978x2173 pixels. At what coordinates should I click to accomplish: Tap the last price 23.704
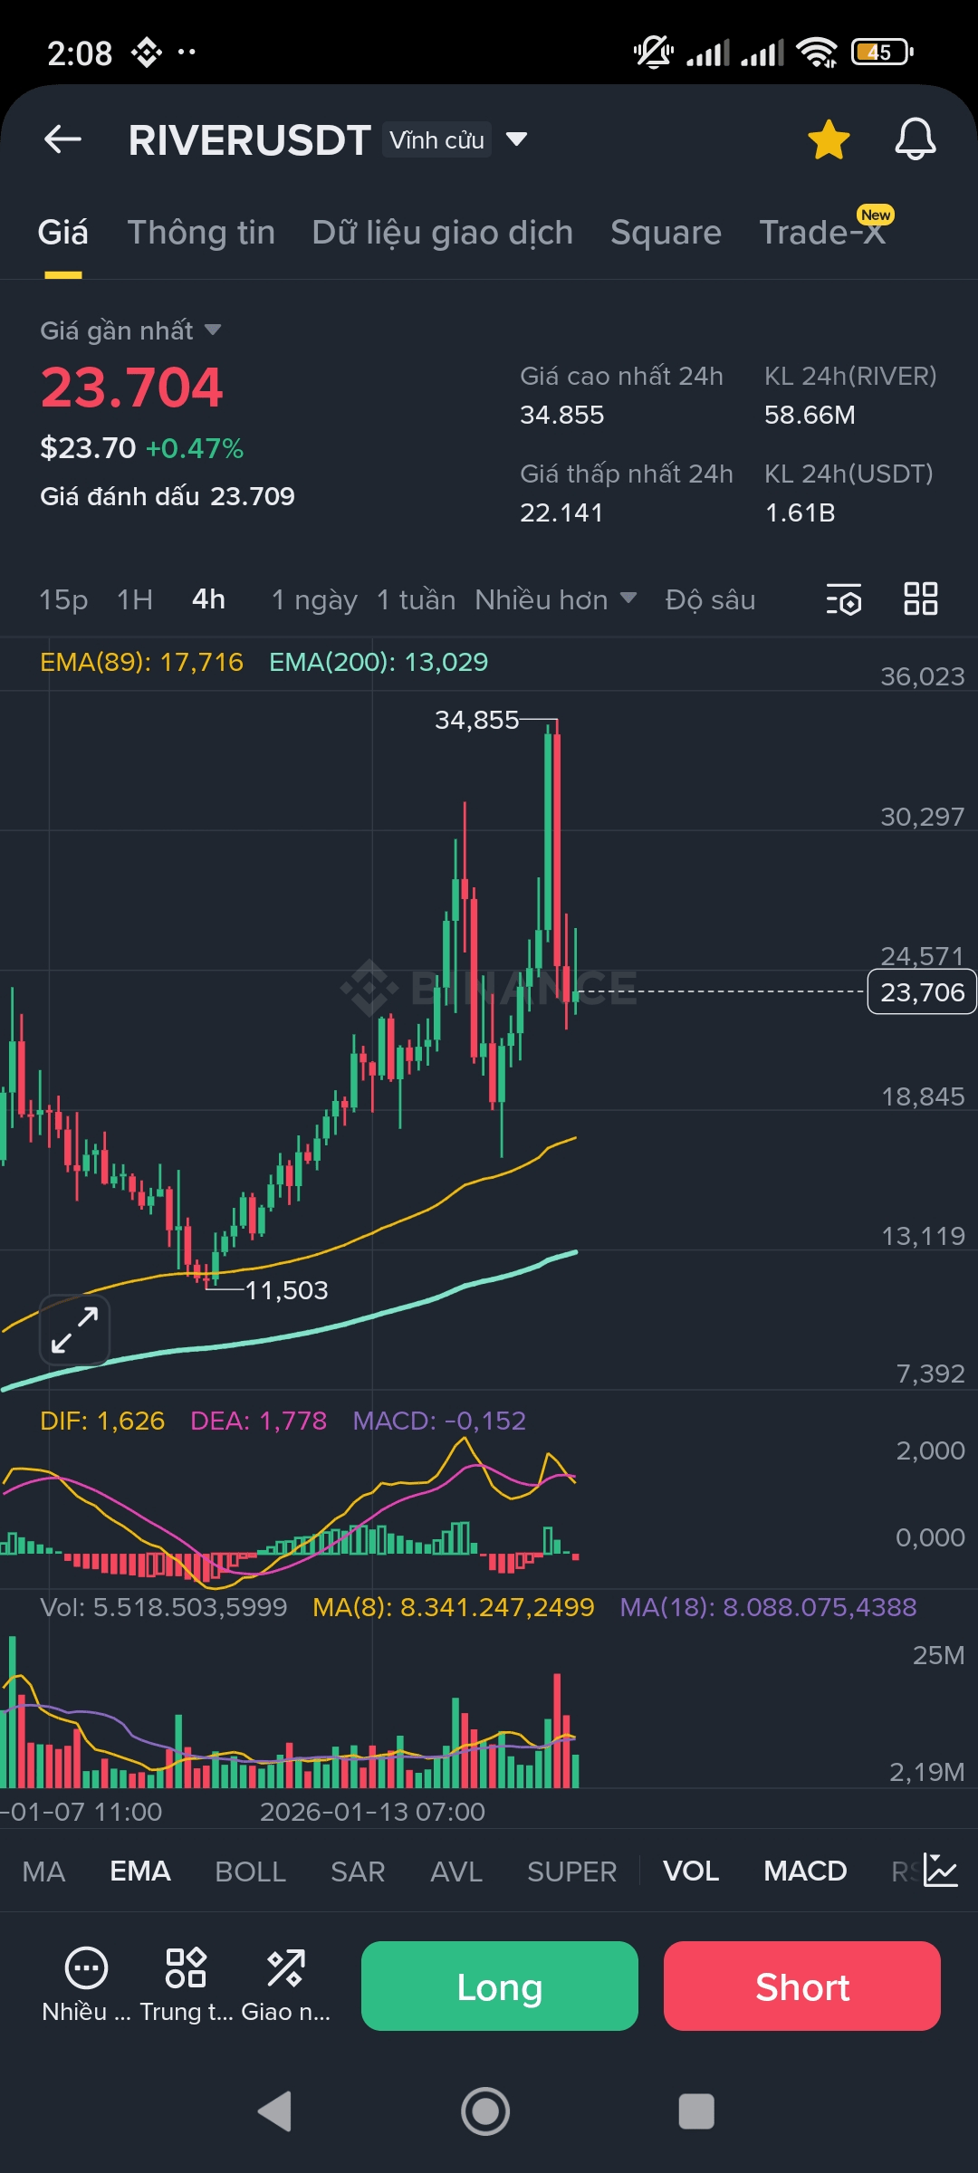click(132, 388)
